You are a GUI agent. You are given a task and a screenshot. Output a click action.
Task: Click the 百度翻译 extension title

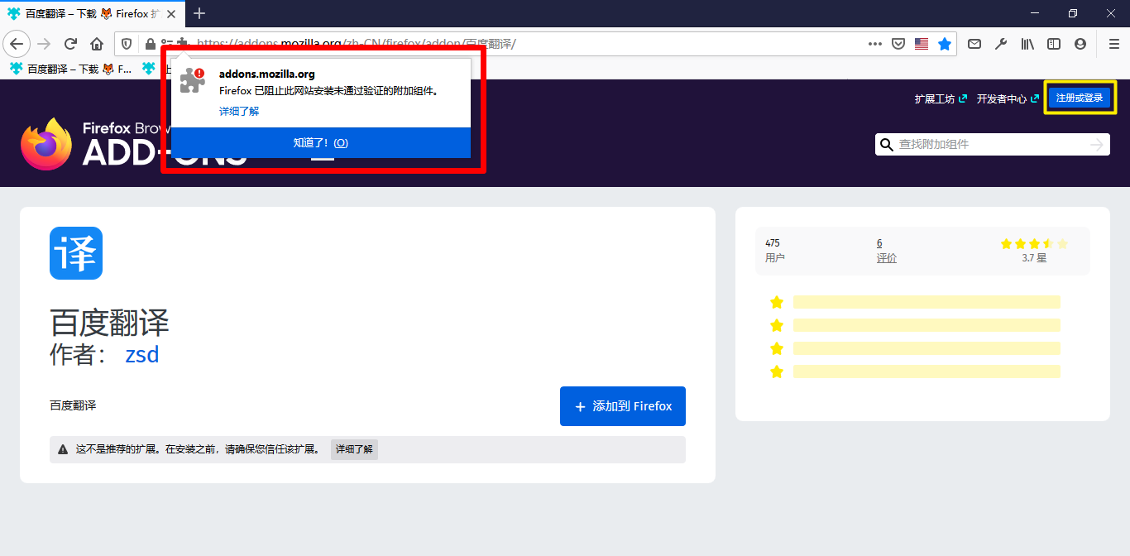[109, 322]
